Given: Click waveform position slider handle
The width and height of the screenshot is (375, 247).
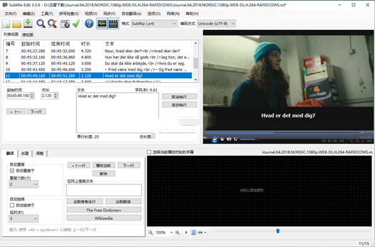Looking at the screenshot, I should click(278, 231).
